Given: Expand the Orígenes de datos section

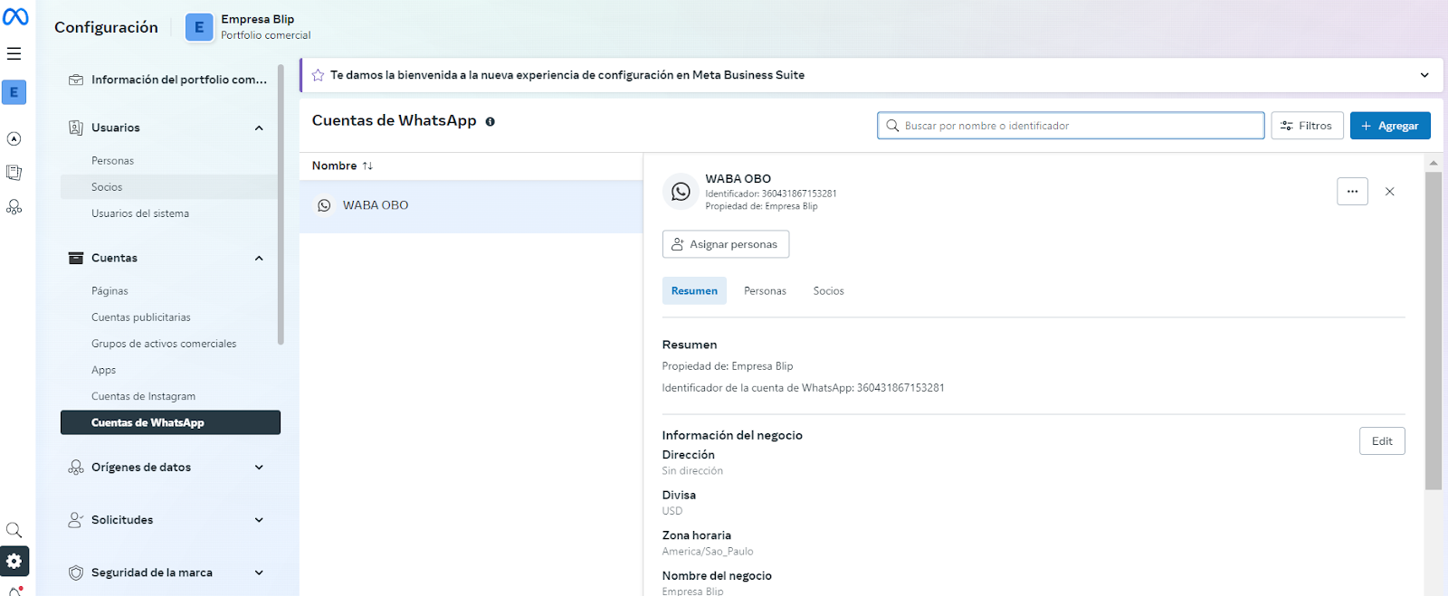Looking at the screenshot, I should [259, 468].
